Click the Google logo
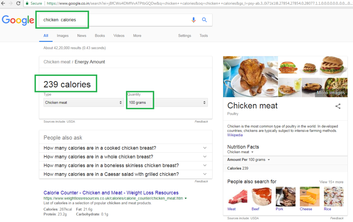 pos(18,20)
